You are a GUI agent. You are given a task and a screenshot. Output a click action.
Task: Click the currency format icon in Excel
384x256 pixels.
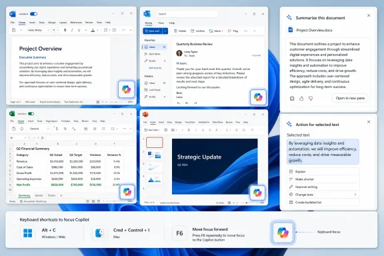[x=57, y=129]
